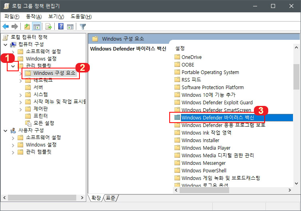
Task: Click the right pane horizontal scroll left arrow
Action: coord(176,190)
